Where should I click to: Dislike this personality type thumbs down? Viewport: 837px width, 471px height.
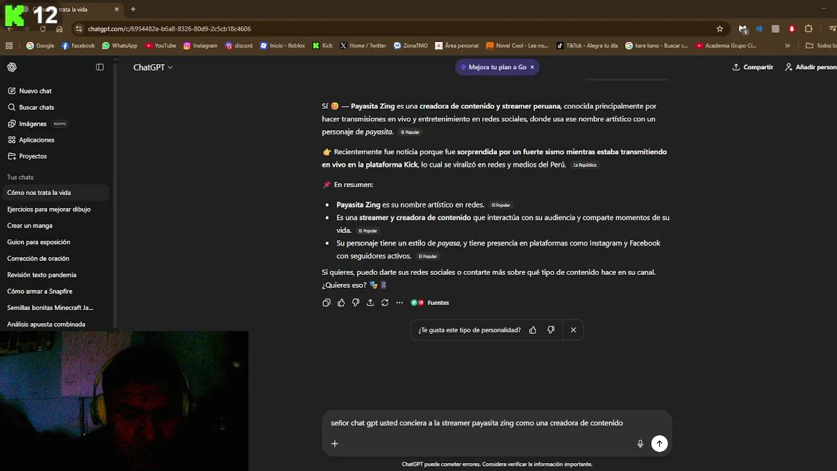tap(551, 330)
